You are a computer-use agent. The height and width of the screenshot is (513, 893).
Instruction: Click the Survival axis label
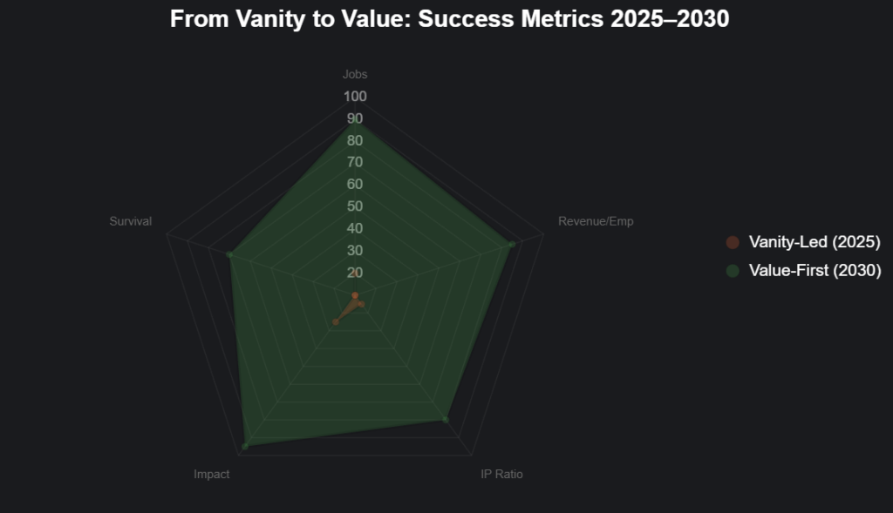(x=131, y=221)
